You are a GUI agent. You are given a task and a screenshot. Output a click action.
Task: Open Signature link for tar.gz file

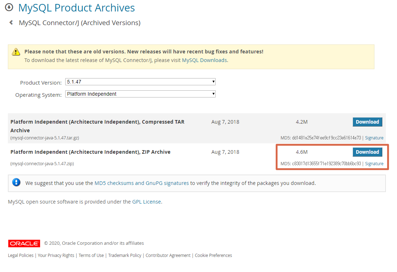[374, 138]
